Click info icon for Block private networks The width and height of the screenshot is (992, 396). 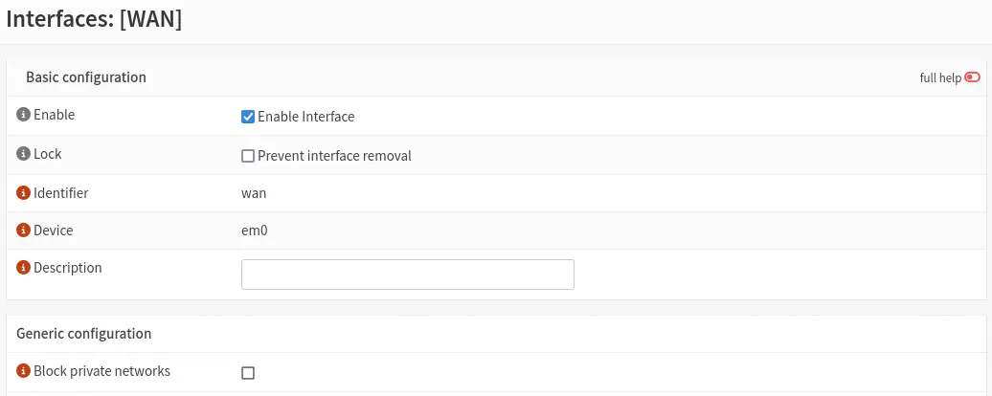23,371
